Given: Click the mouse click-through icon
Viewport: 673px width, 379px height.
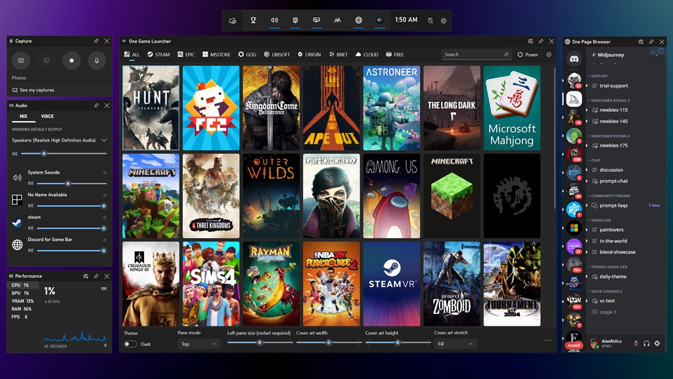Looking at the screenshot, I should [x=430, y=20].
